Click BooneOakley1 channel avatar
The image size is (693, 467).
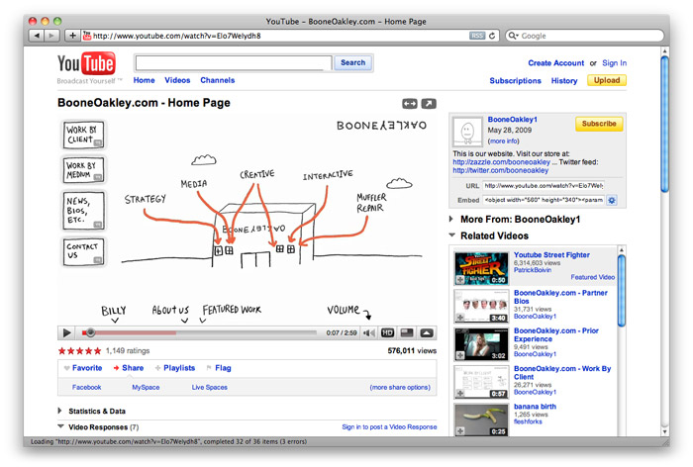coord(467,132)
